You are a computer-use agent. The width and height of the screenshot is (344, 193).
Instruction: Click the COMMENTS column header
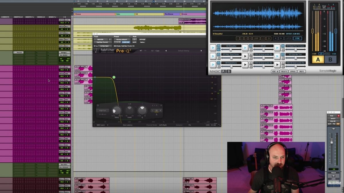tap(5, 17)
